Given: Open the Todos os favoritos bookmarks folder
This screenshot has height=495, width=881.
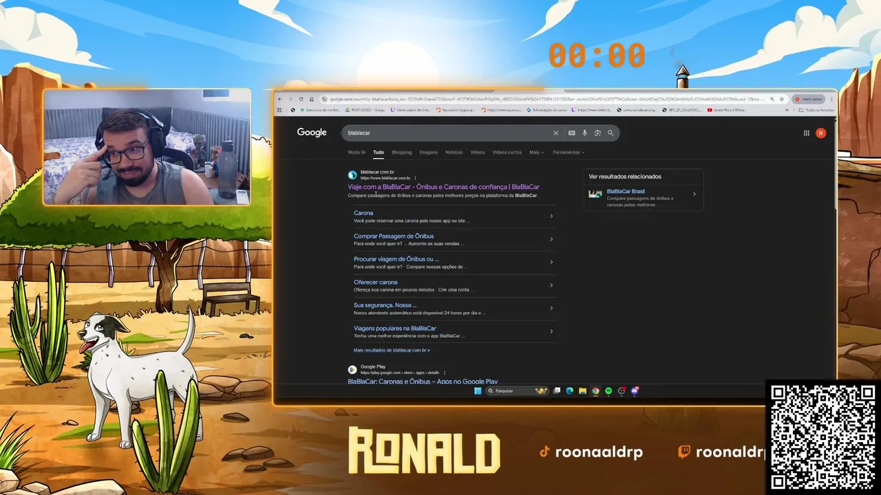Looking at the screenshot, I should 816,110.
